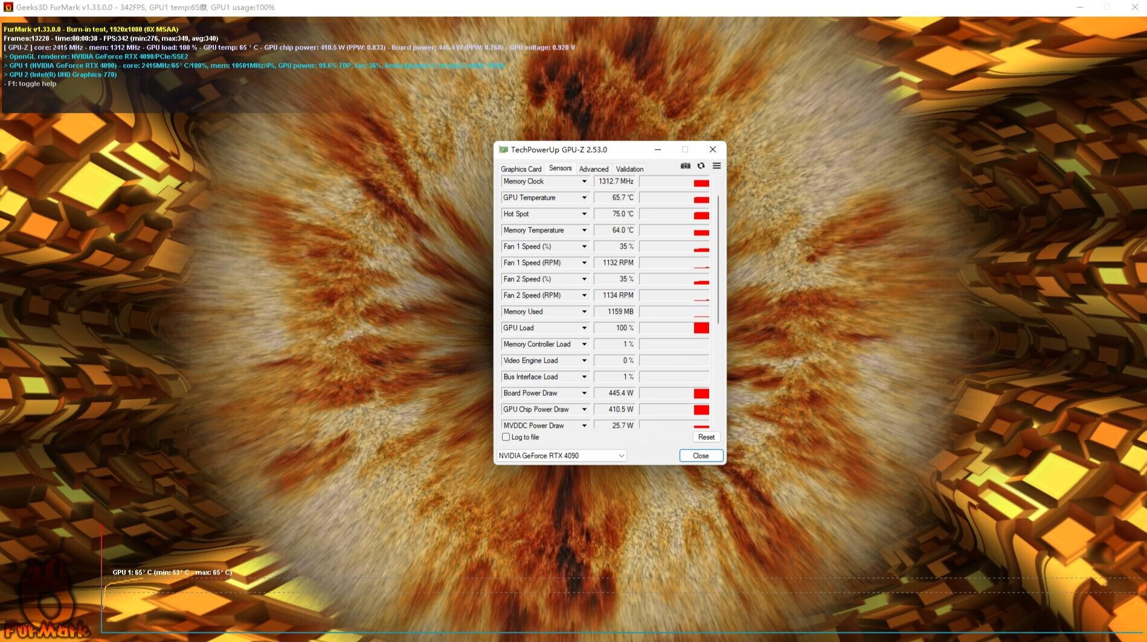This screenshot has height=642, width=1147.
Task: Open the Memory Controller Load dropdown
Action: (x=584, y=345)
